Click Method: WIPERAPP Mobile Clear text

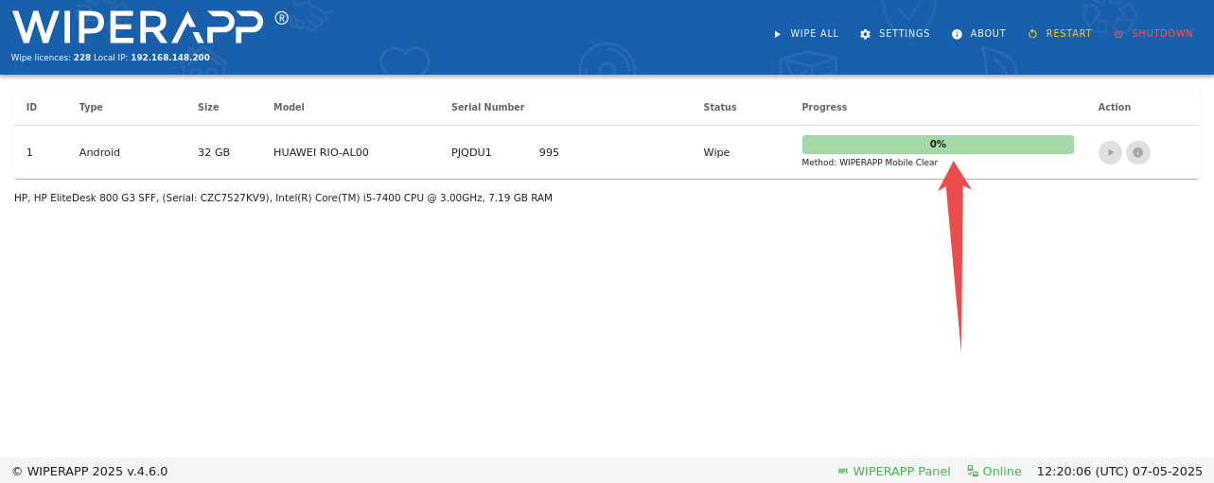coord(870,163)
